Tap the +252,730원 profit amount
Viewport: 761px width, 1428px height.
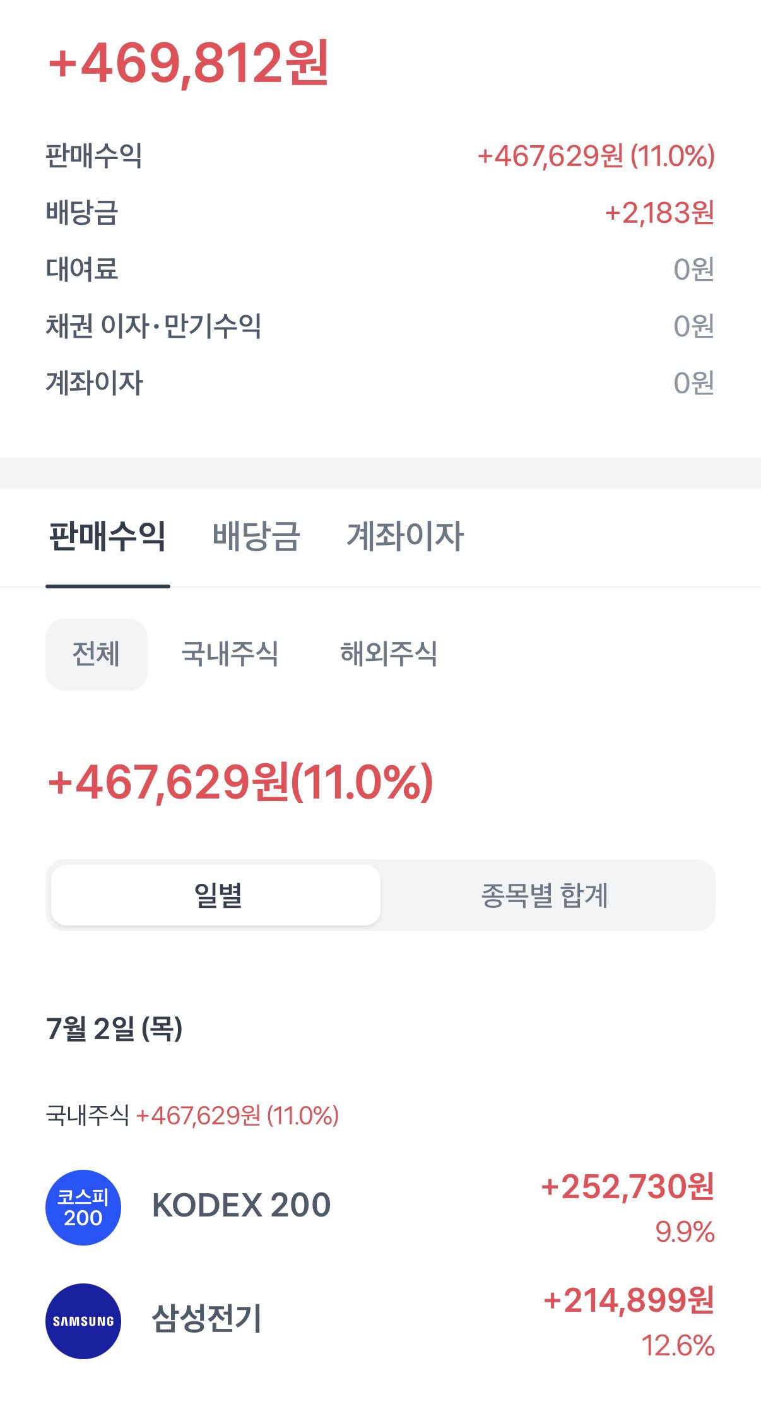[628, 1187]
